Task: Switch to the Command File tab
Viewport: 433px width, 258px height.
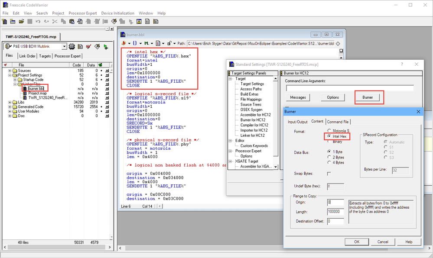Action: coord(337,122)
